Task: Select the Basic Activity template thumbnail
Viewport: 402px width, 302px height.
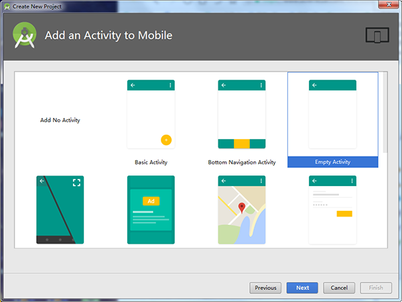Action: [x=151, y=115]
